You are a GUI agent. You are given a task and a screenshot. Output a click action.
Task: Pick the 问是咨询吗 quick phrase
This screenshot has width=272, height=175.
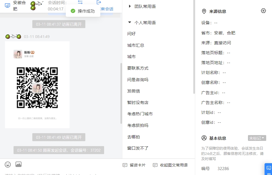(x=138, y=80)
